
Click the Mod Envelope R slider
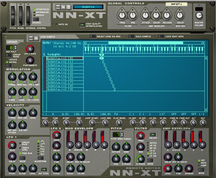[104, 145]
